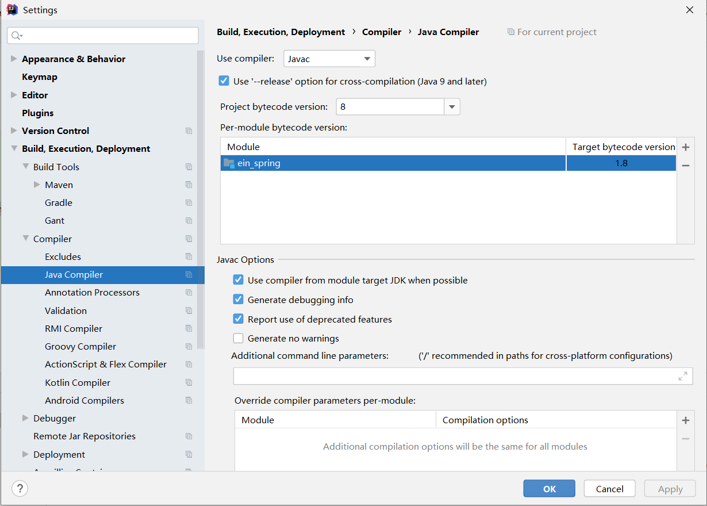Add a per-module compiler parameters override
707x506 pixels.
point(685,420)
